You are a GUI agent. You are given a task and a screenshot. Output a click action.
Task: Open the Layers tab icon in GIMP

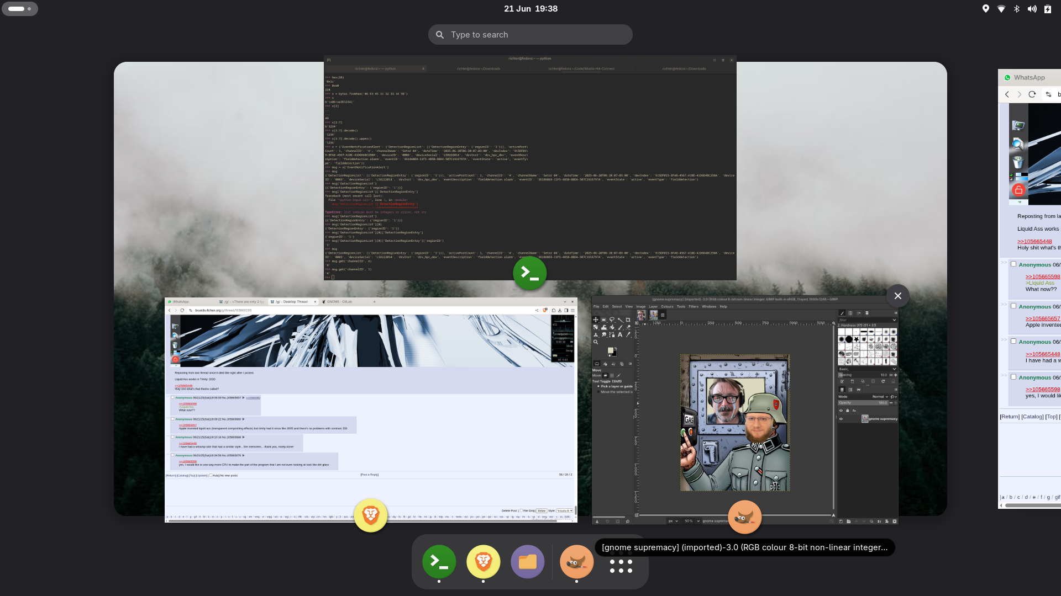842,390
